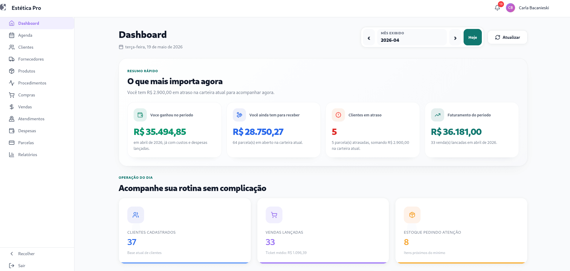Click the Dashboard home icon in sidebar

pyautogui.click(x=12, y=23)
